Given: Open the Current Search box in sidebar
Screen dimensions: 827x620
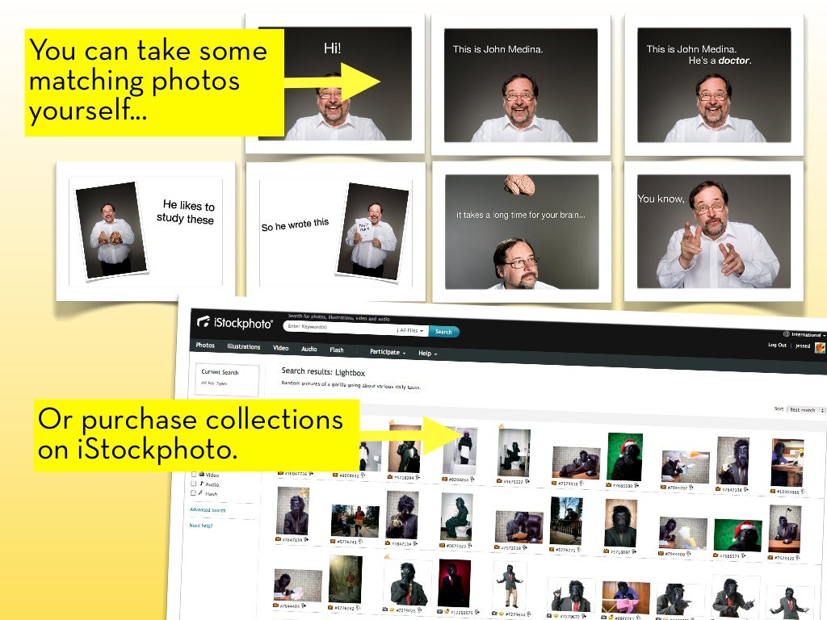Looking at the screenshot, I should click(x=227, y=380).
